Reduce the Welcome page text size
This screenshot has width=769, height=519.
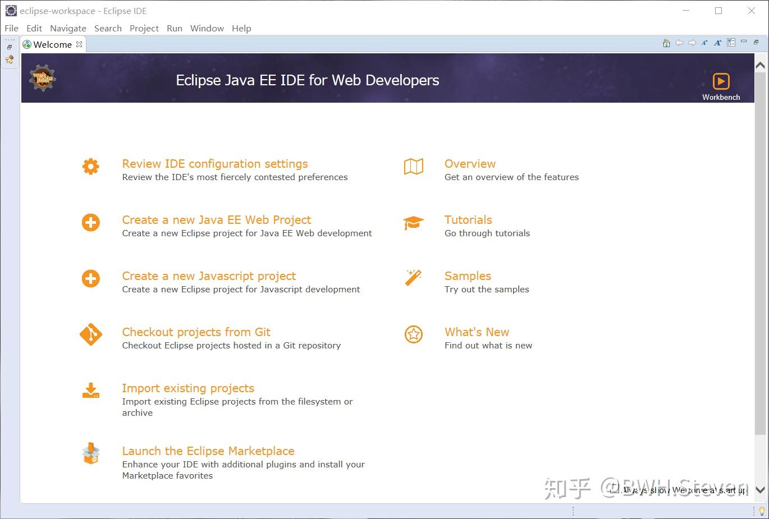[x=704, y=42]
